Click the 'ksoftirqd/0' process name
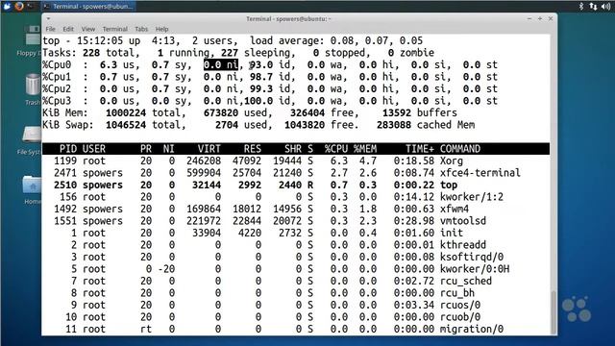Image resolution: width=615 pixels, height=346 pixels. click(x=472, y=257)
